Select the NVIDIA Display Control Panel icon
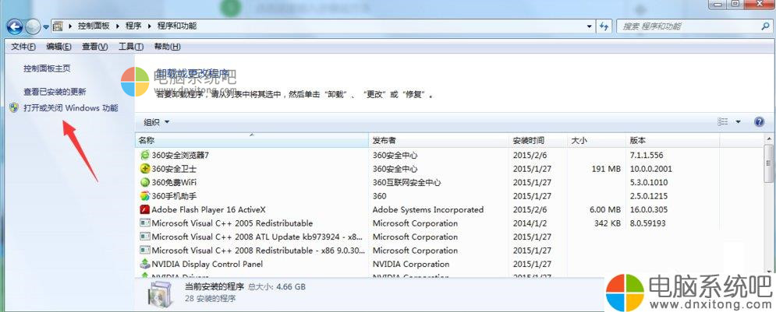This screenshot has width=776, height=312. (x=145, y=264)
